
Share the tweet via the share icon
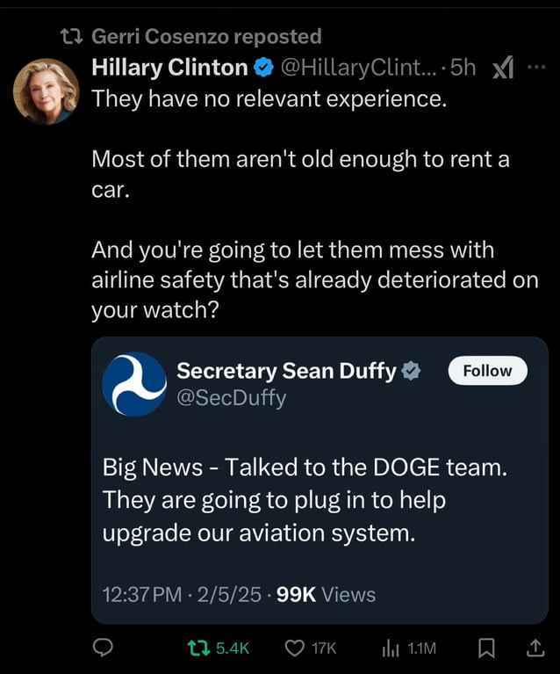tap(534, 648)
